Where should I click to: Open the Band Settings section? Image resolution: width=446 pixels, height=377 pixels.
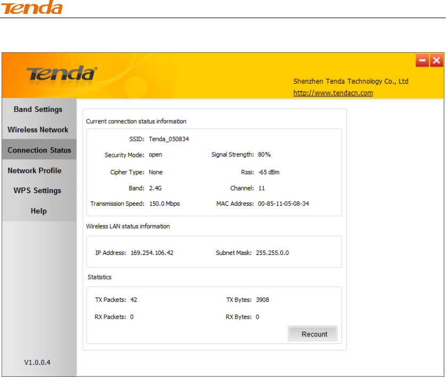[x=38, y=109]
